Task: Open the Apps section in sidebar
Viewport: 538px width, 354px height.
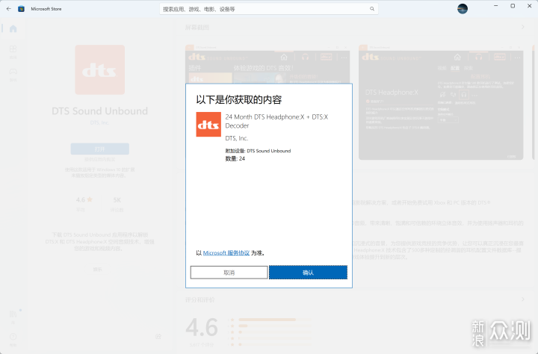Action: click(13, 51)
